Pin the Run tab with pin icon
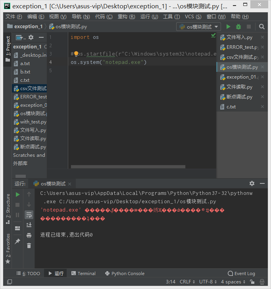271x289 pixels. [x=17, y=241]
